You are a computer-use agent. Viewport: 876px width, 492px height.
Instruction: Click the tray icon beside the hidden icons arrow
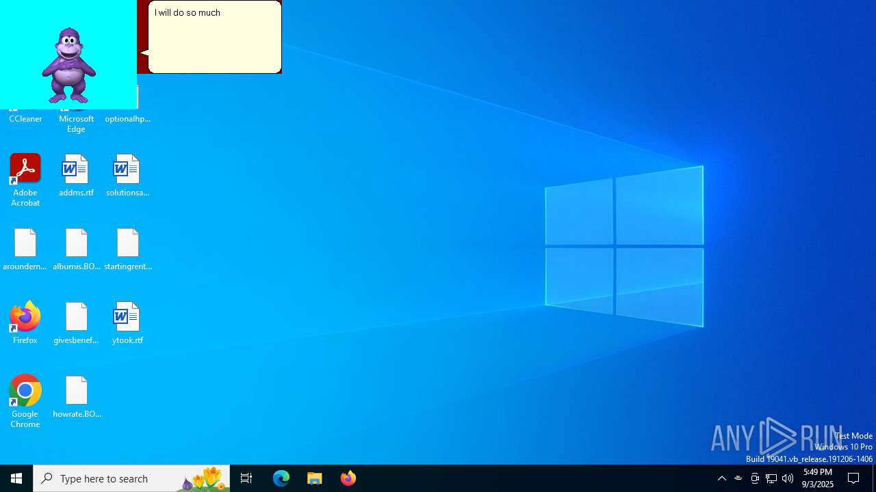click(738, 478)
